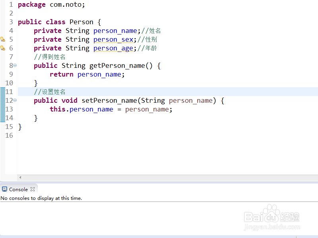Click the warning marker on line 5
318x238 pixels.
3,39
